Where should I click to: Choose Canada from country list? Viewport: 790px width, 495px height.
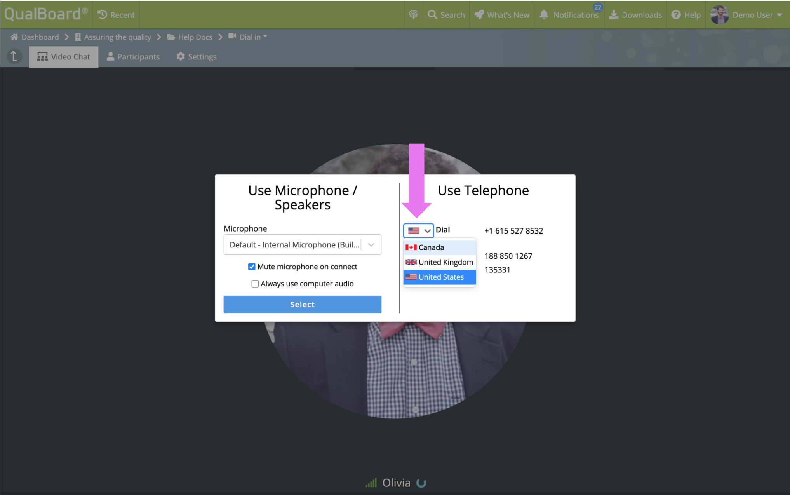431,247
